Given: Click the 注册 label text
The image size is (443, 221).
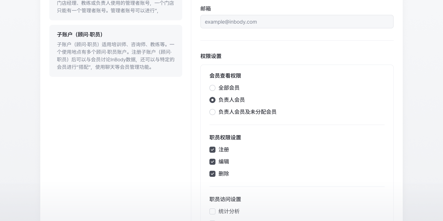Looking at the screenshot, I should click(224, 150).
